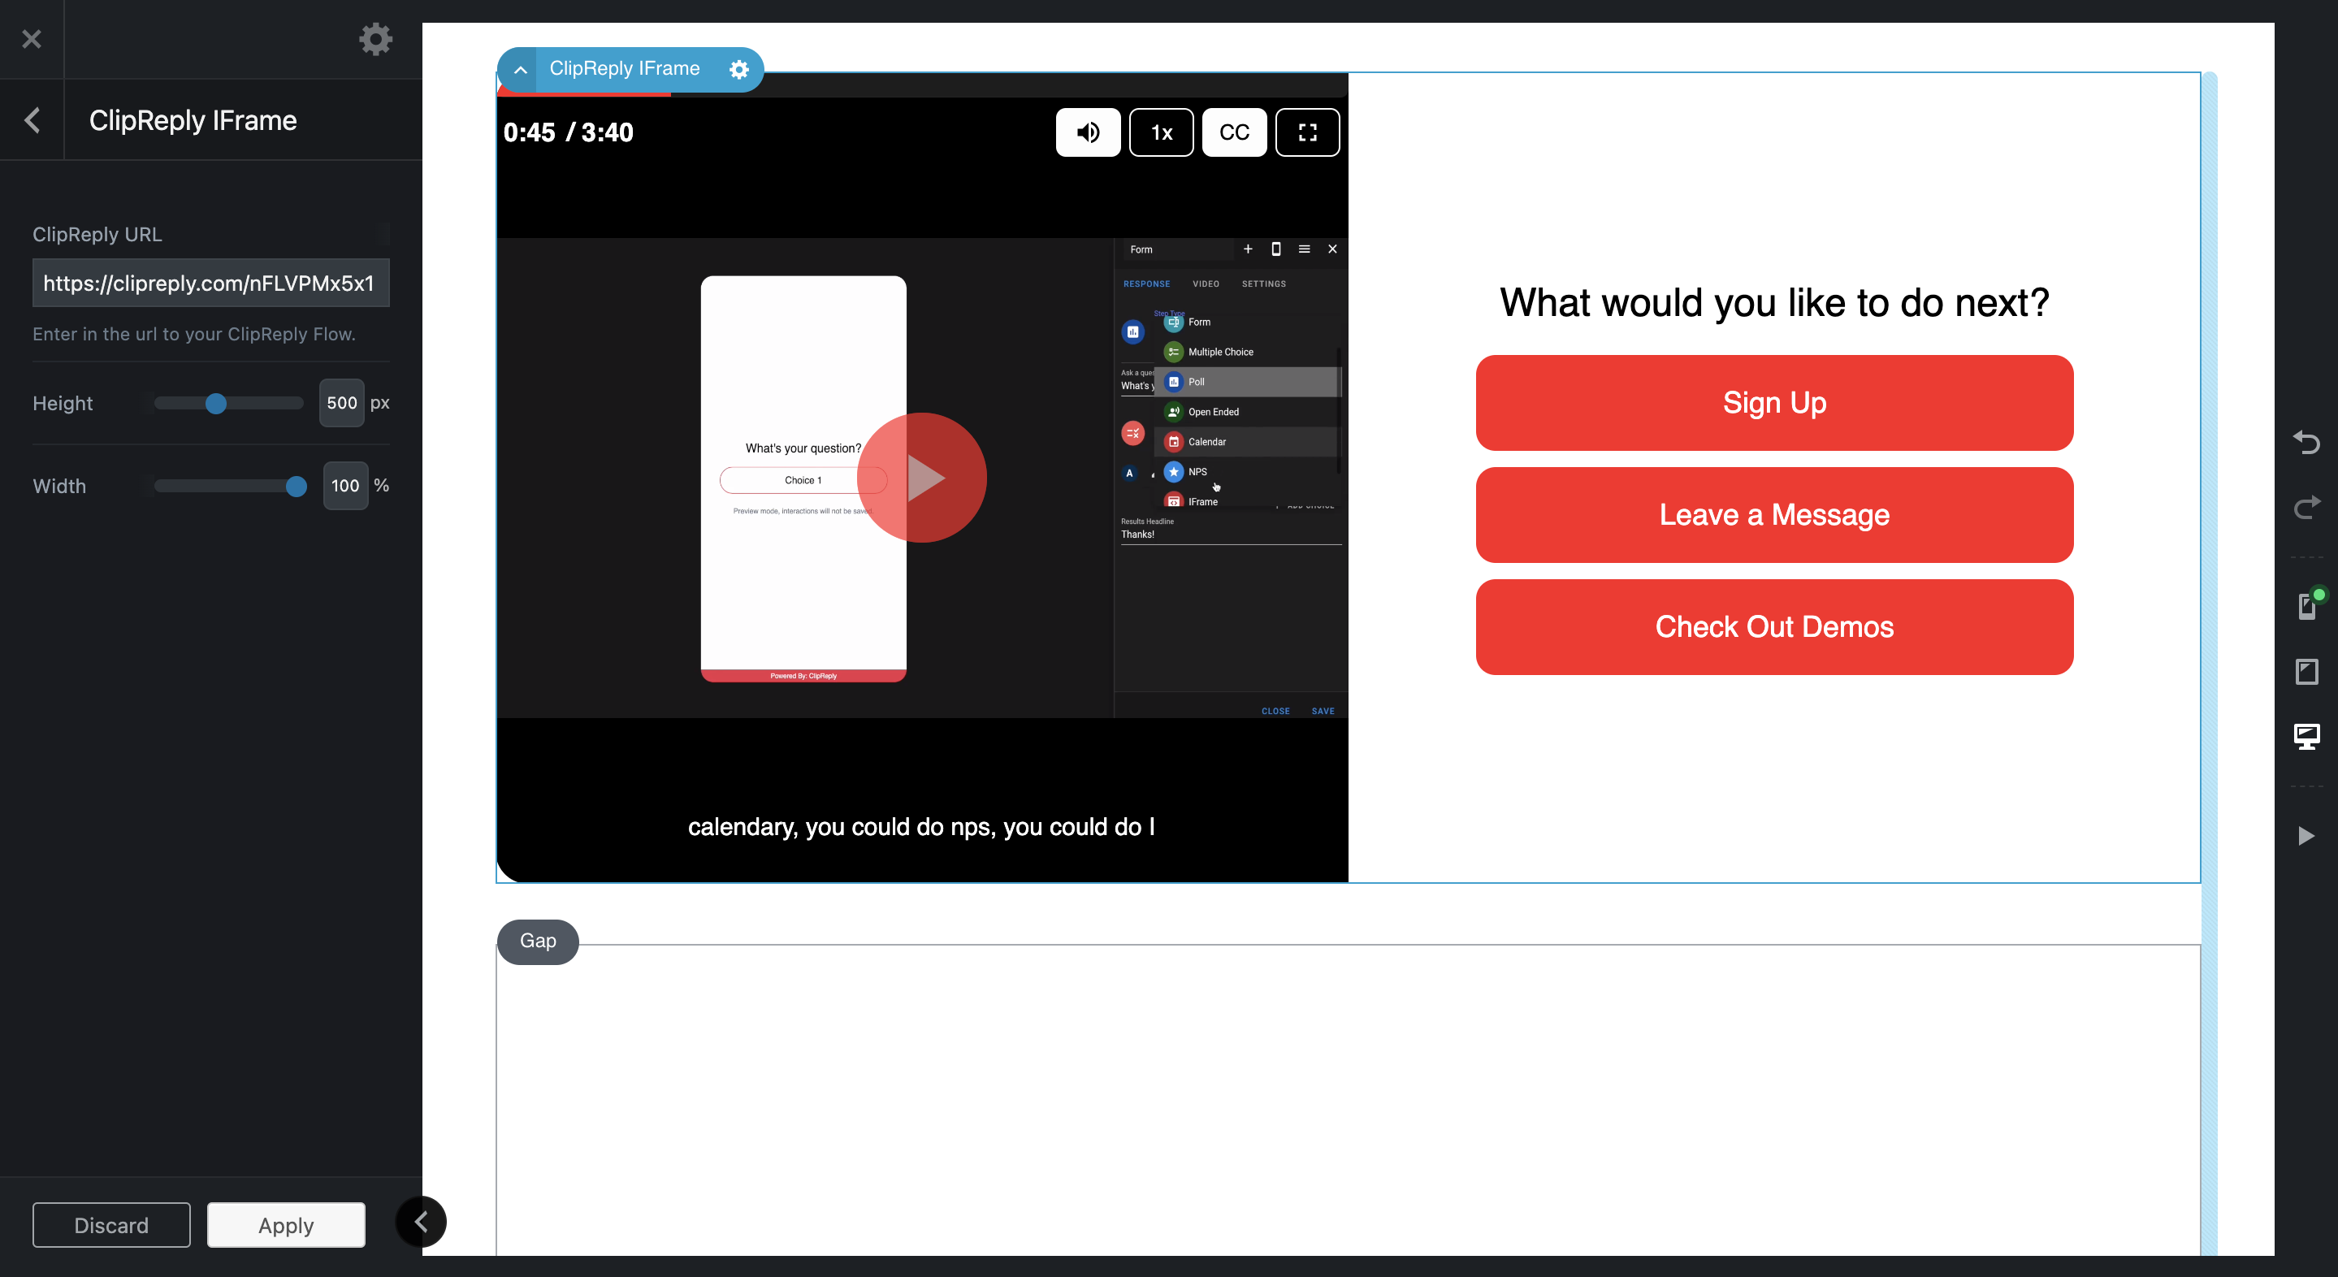Screen dimensions: 2338x1277
Task: Click the Width value field showing 100
Action: [x=345, y=486]
